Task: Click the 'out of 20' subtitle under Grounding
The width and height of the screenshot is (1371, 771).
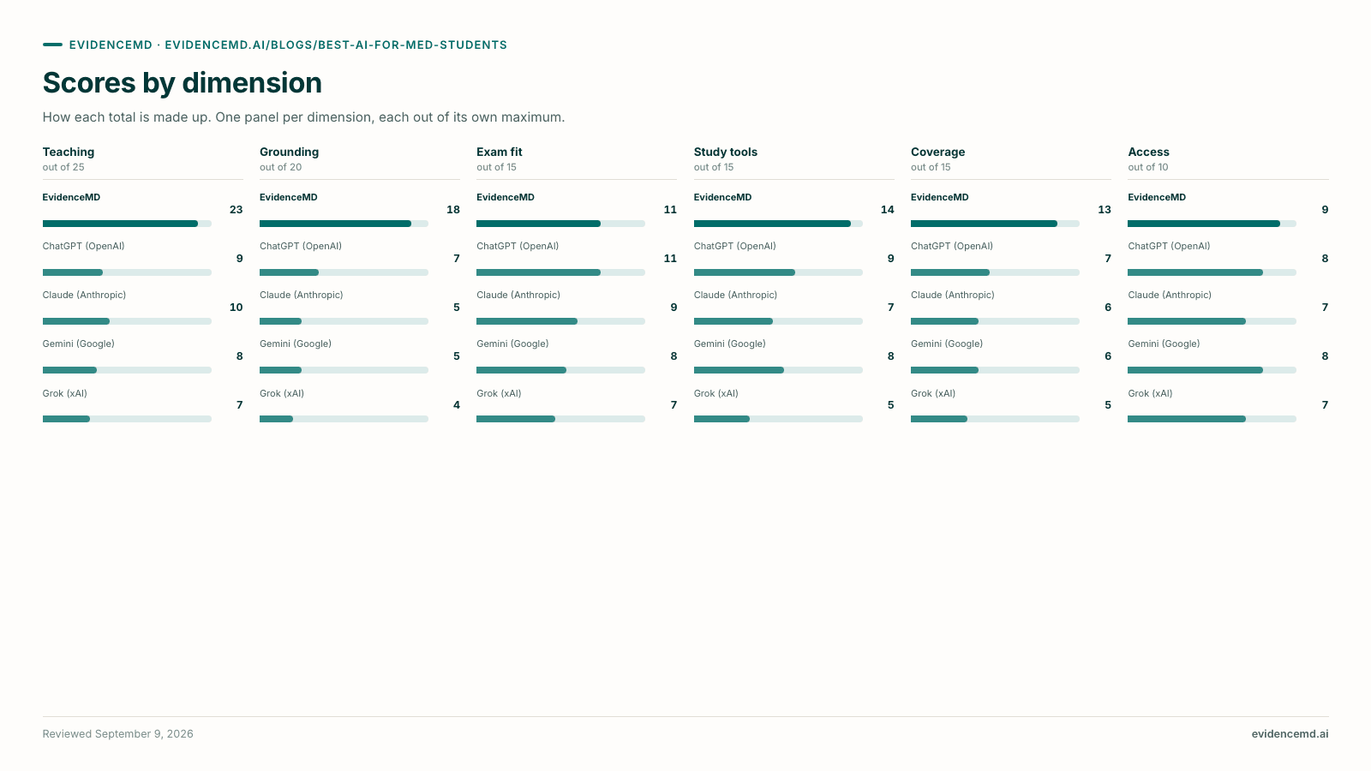Action: pos(281,167)
